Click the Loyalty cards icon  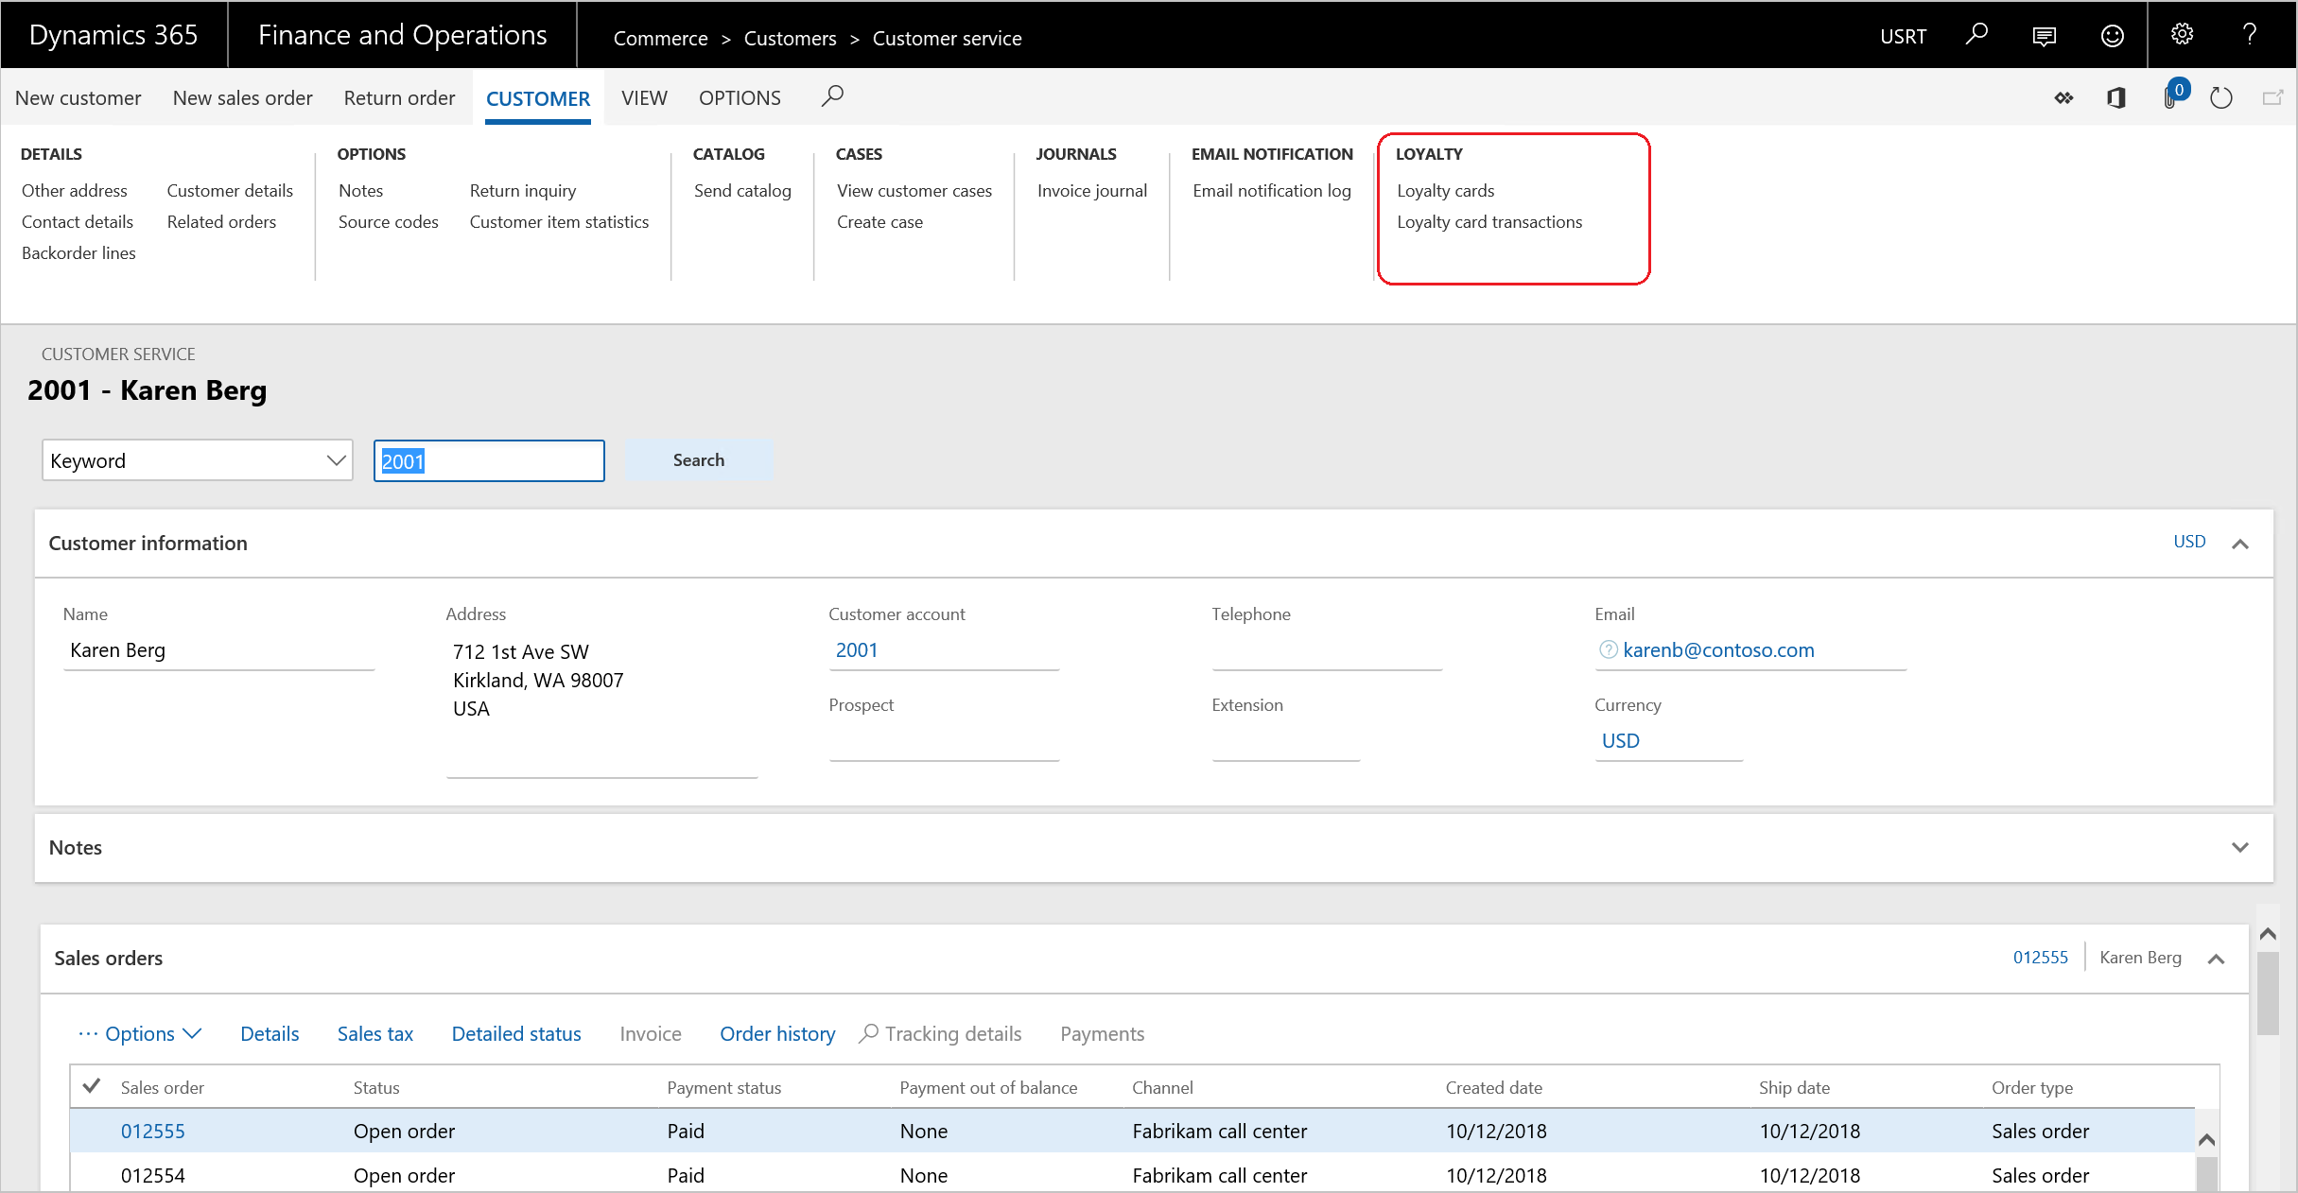[x=1444, y=192]
